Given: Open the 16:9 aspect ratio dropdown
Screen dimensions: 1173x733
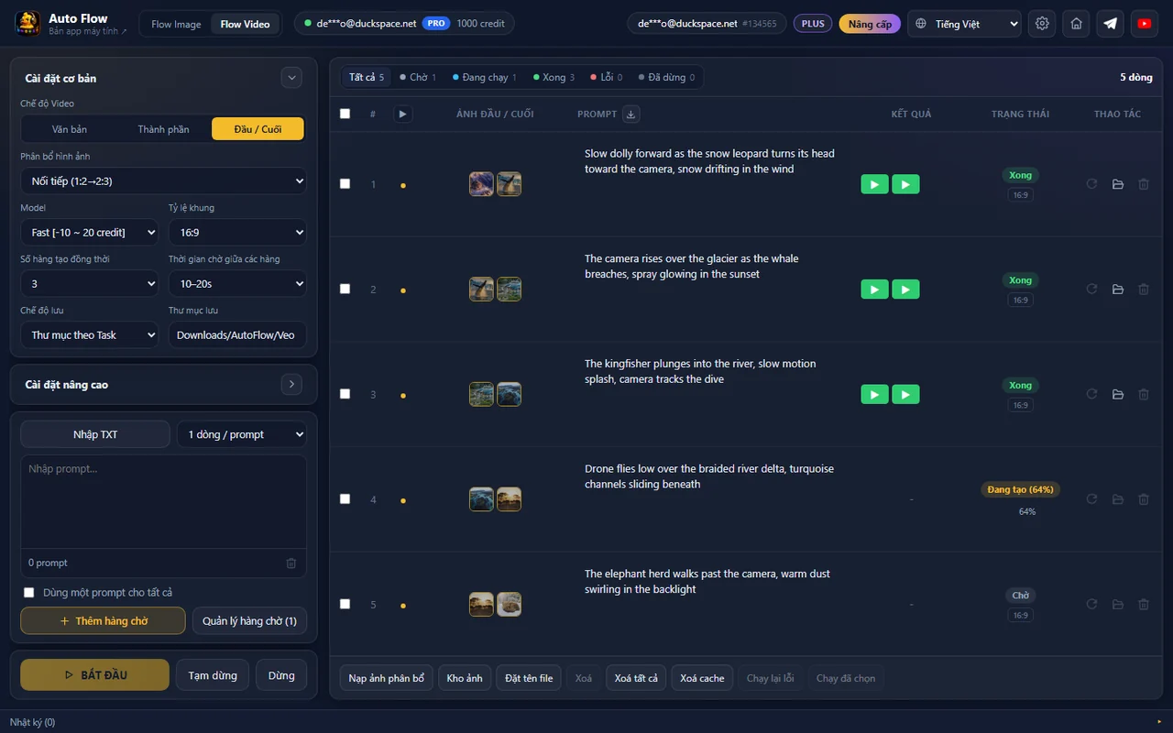Looking at the screenshot, I should click(x=237, y=233).
